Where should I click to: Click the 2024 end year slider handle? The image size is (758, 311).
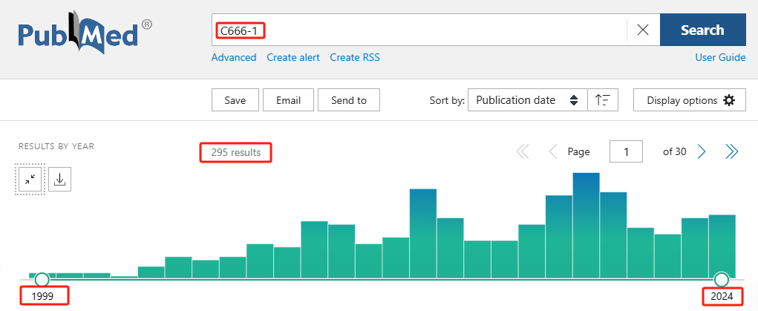pos(722,279)
